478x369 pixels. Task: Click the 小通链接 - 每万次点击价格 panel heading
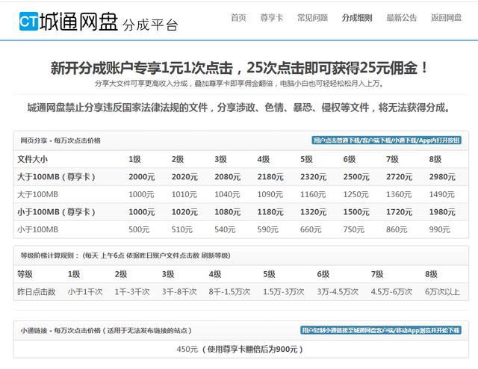[x=106, y=331]
